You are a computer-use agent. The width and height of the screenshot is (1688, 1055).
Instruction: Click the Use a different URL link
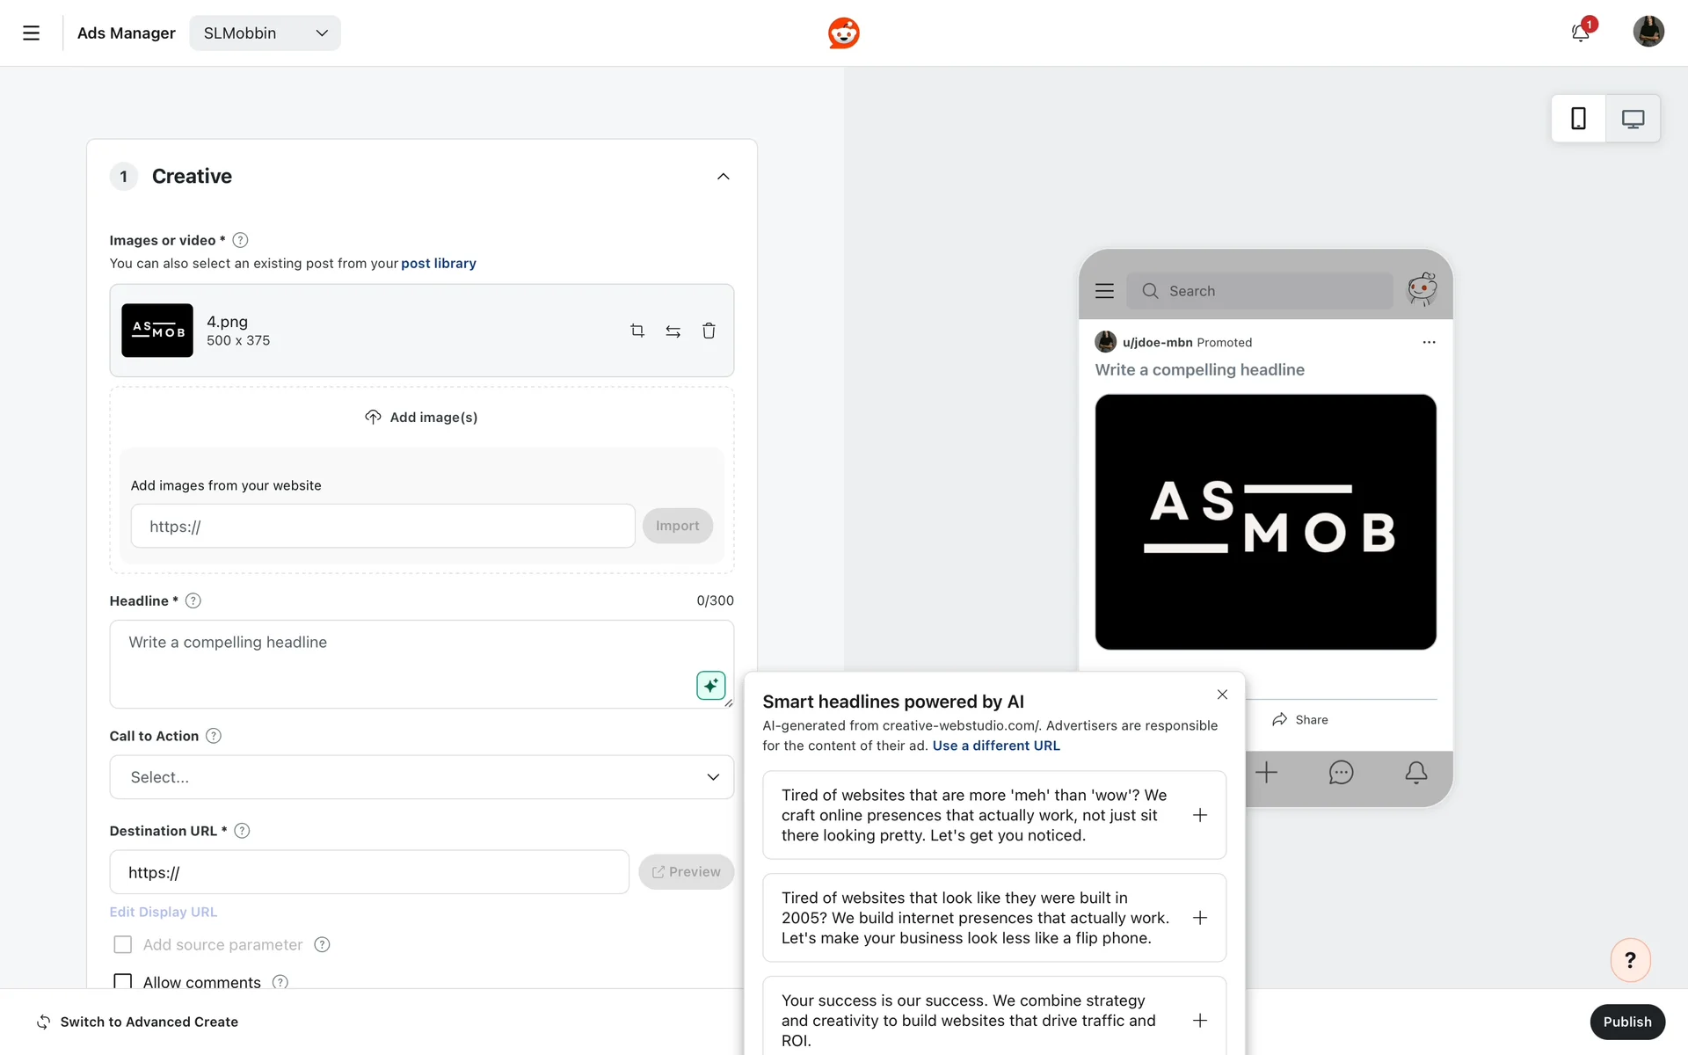[x=996, y=746]
